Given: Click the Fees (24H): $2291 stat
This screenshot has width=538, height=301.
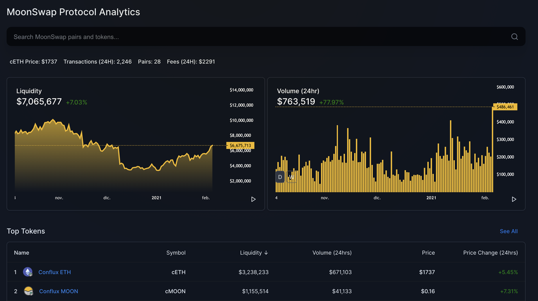Looking at the screenshot, I should tap(191, 62).
